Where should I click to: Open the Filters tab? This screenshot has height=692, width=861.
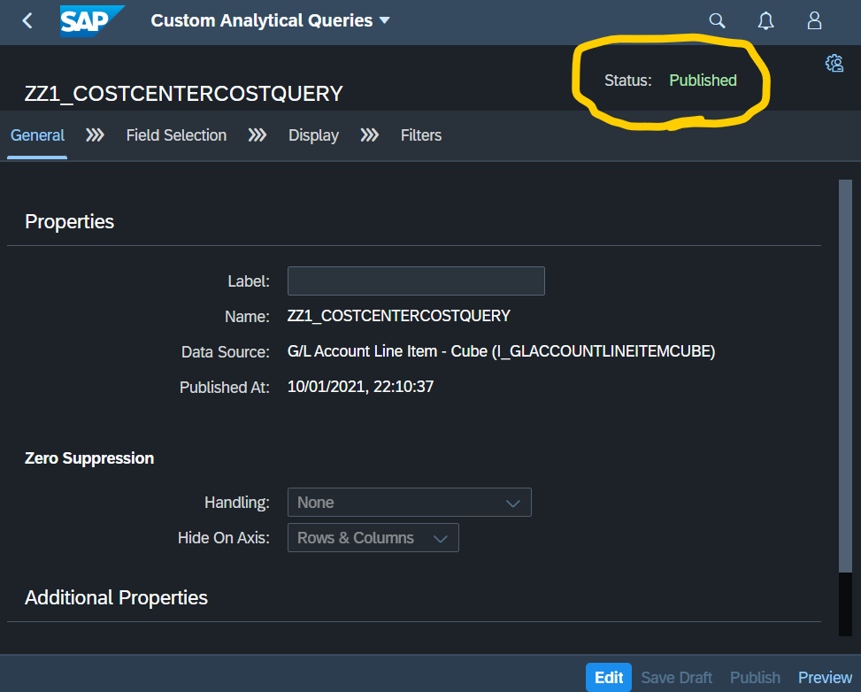[x=420, y=135]
